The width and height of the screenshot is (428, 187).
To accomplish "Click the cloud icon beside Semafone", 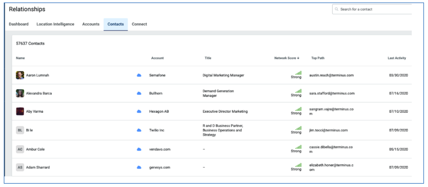I will pos(139,75).
